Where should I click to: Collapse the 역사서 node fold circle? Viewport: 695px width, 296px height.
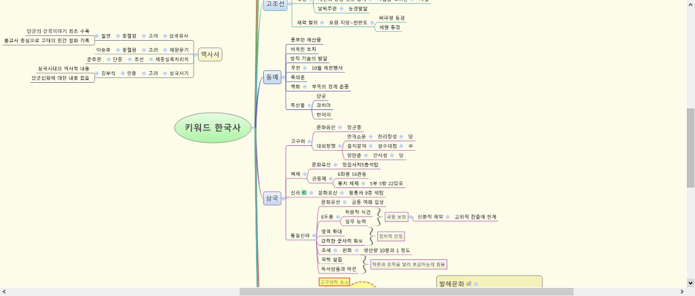point(195,54)
